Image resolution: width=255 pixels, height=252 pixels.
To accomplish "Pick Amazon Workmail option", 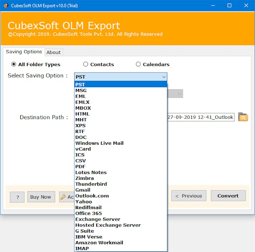I will pos(121,243).
